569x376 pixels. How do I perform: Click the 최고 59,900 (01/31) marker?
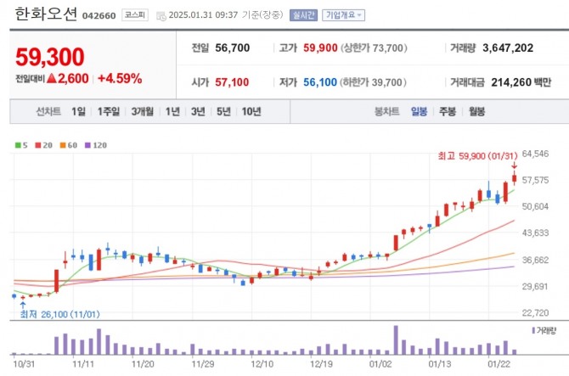click(x=477, y=156)
